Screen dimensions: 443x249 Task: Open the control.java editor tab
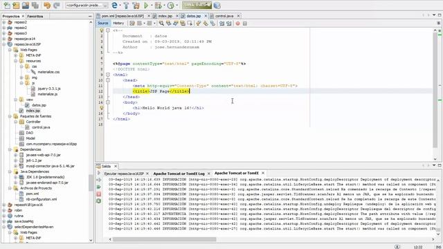tap(224, 16)
